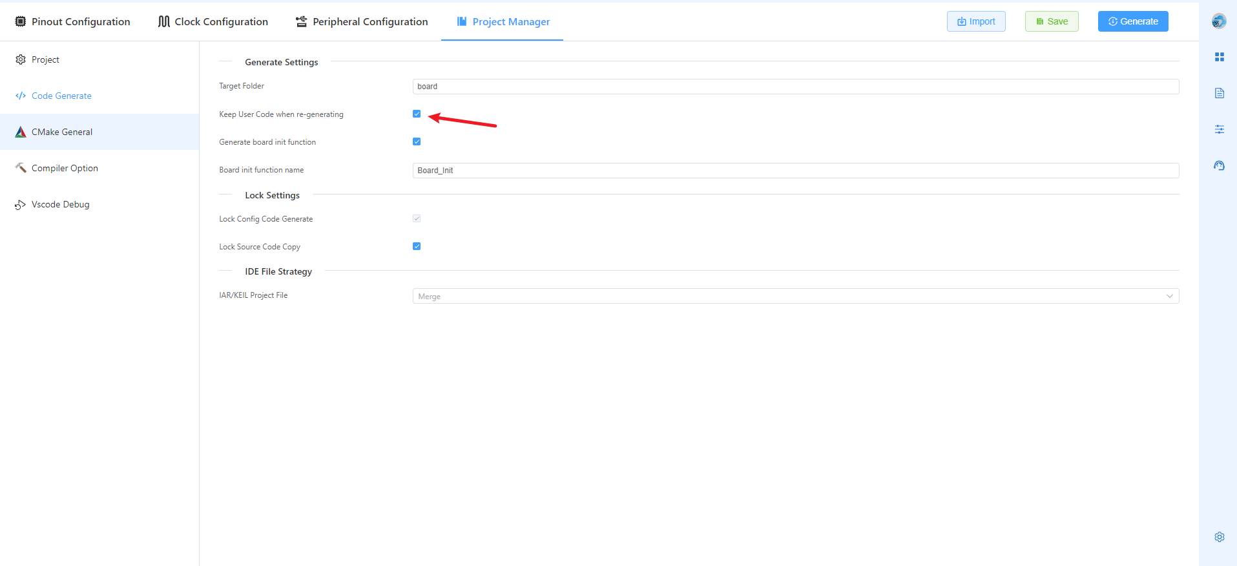Toggle Generate board init function checkbox
The height and width of the screenshot is (566, 1237).
(x=417, y=141)
